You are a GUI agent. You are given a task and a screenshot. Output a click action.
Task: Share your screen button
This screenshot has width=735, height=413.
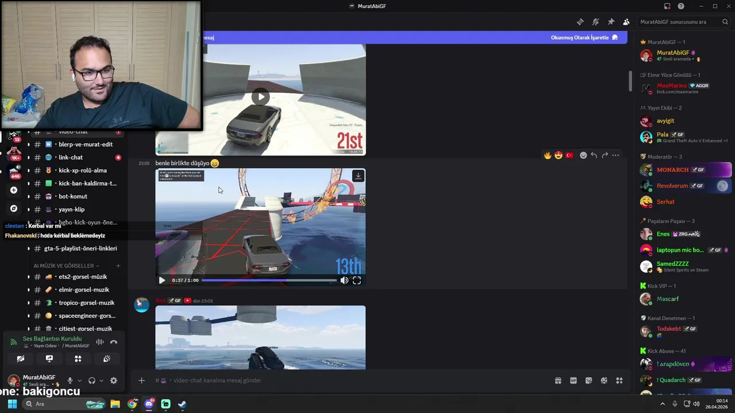pos(49,359)
